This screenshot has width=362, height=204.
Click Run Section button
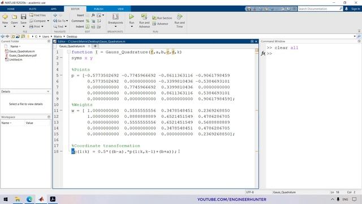(x=162, y=18)
